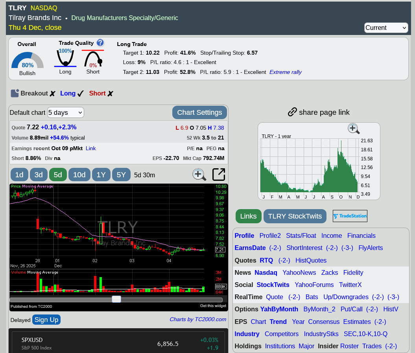Screen dimensions: 415x353
Task: Select the 1Y chart tab
Action: coord(101,175)
